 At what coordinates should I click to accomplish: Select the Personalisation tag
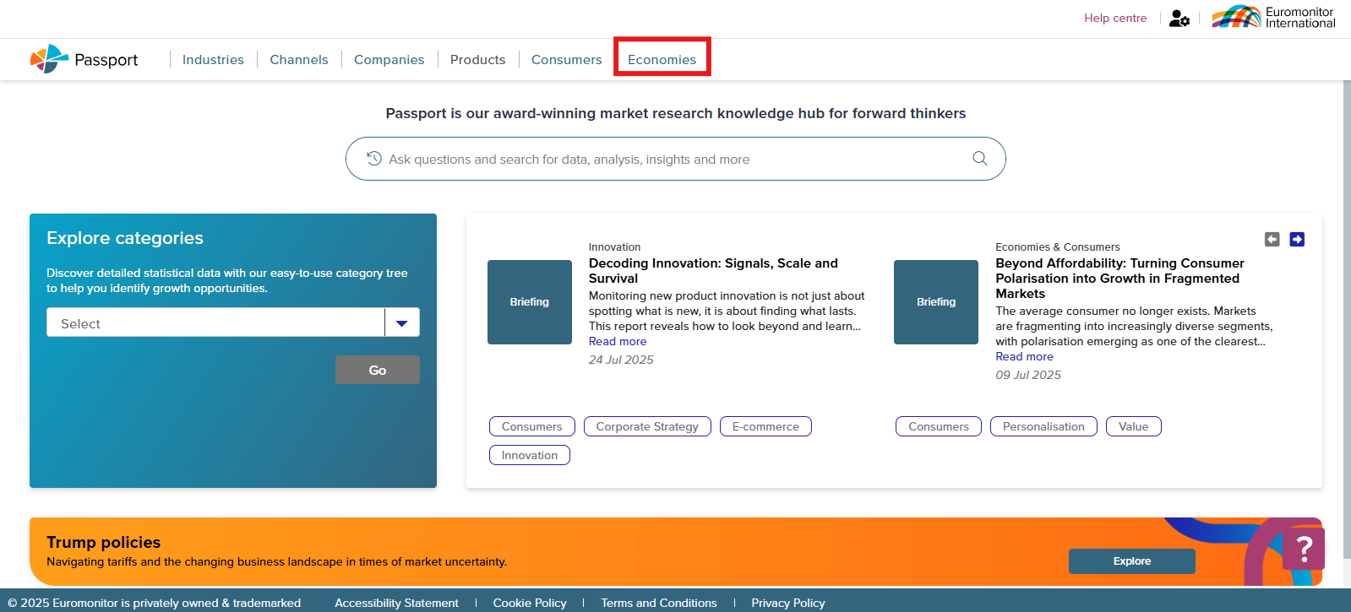(1043, 427)
